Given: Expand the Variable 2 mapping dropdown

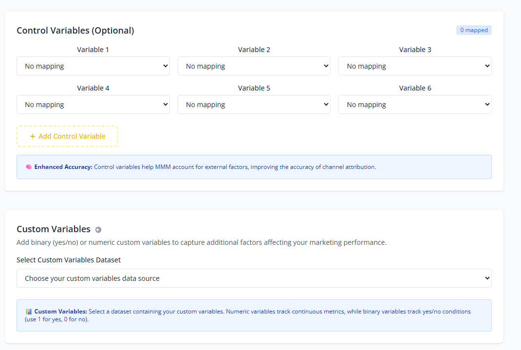Looking at the screenshot, I should 254,66.
